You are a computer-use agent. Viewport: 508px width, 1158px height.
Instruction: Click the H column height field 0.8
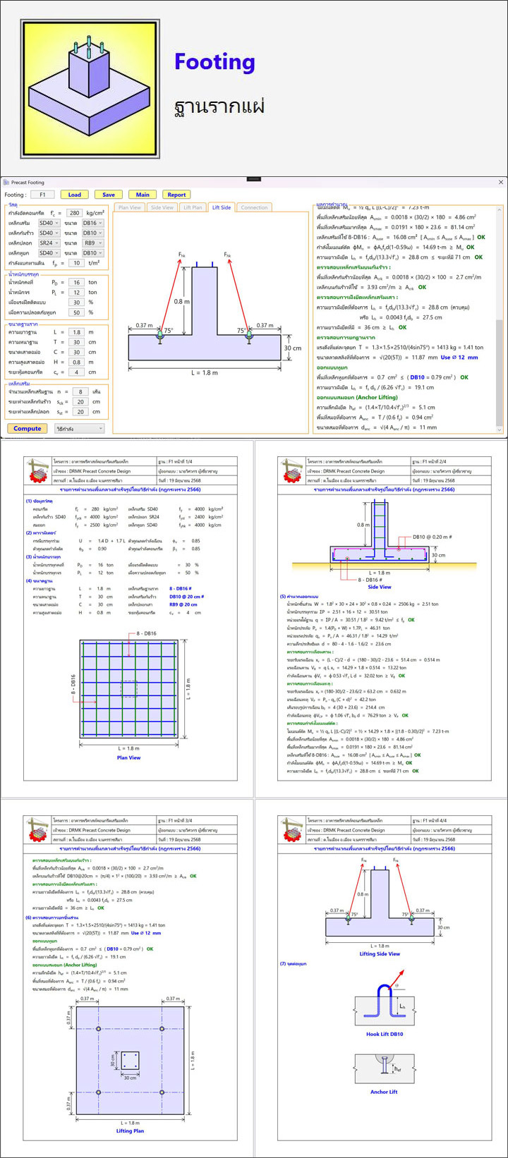click(x=75, y=361)
